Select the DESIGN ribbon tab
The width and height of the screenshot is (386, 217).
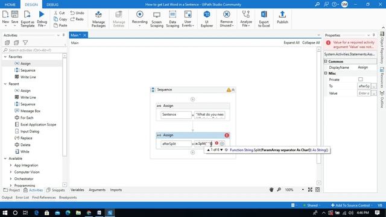[31, 4]
